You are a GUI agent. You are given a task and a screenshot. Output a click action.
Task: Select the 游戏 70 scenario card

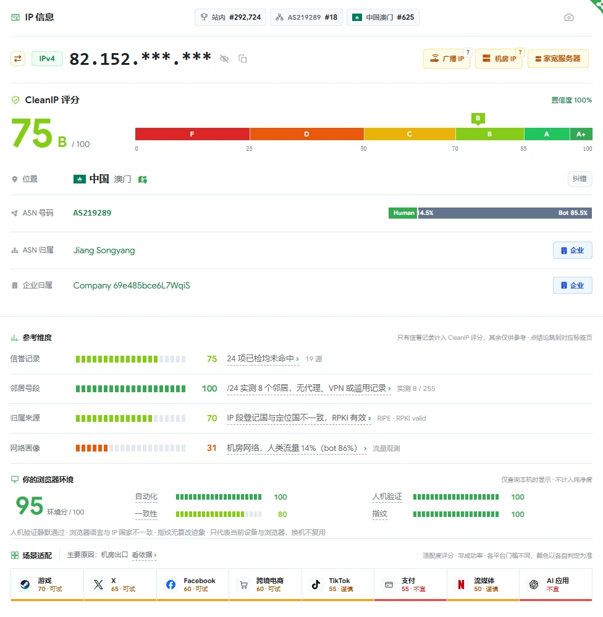coord(47,585)
